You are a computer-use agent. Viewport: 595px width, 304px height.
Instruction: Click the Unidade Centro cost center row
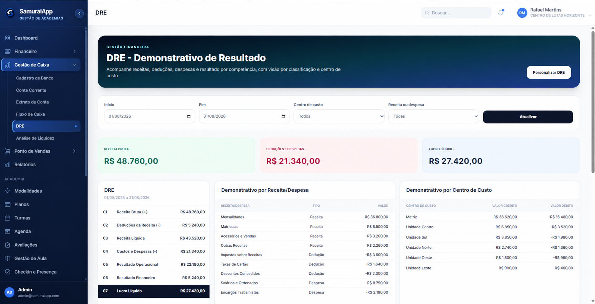[x=489, y=227]
